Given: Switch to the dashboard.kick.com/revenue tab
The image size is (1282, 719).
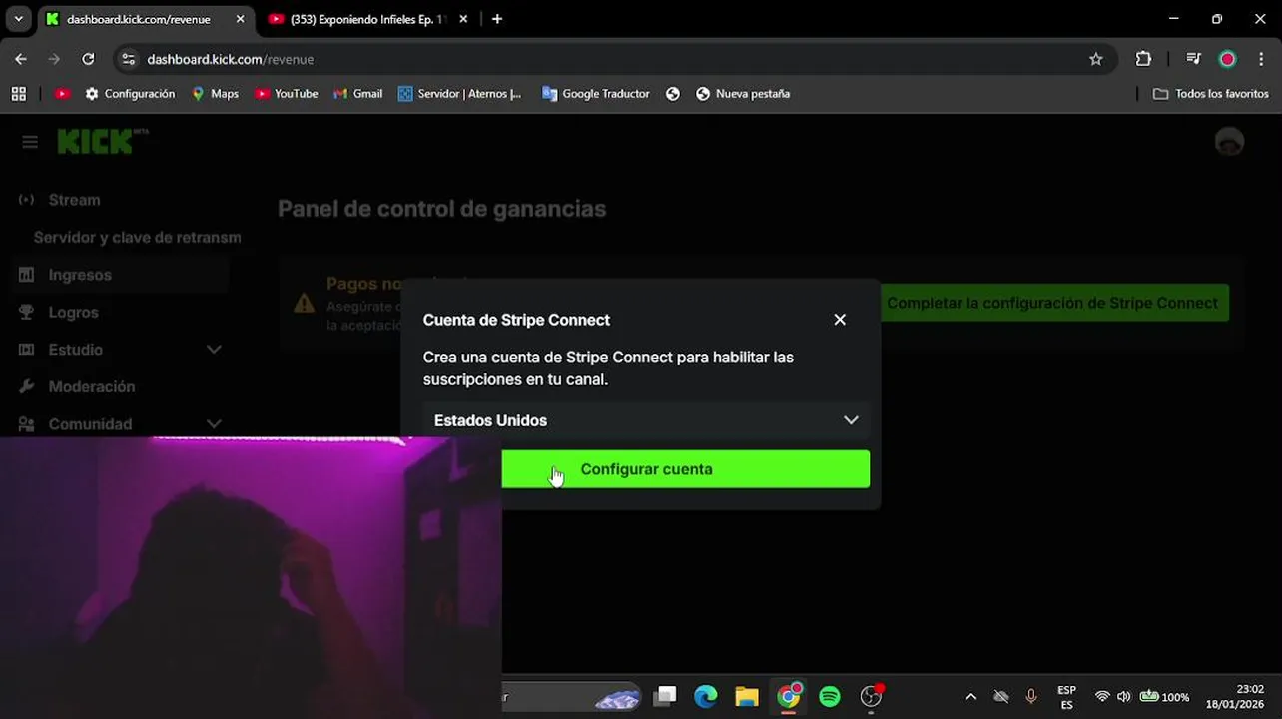Looking at the screenshot, I should 138,19.
